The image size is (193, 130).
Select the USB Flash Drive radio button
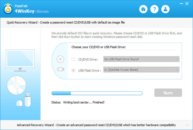[74, 70]
